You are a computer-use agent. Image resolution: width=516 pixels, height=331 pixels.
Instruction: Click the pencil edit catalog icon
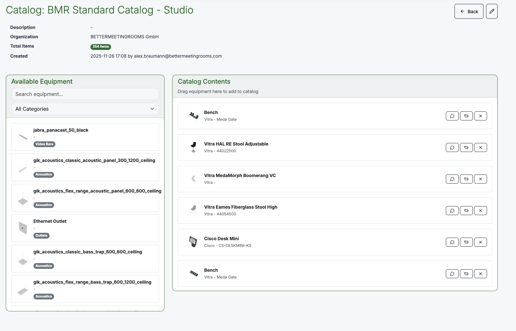pos(492,11)
